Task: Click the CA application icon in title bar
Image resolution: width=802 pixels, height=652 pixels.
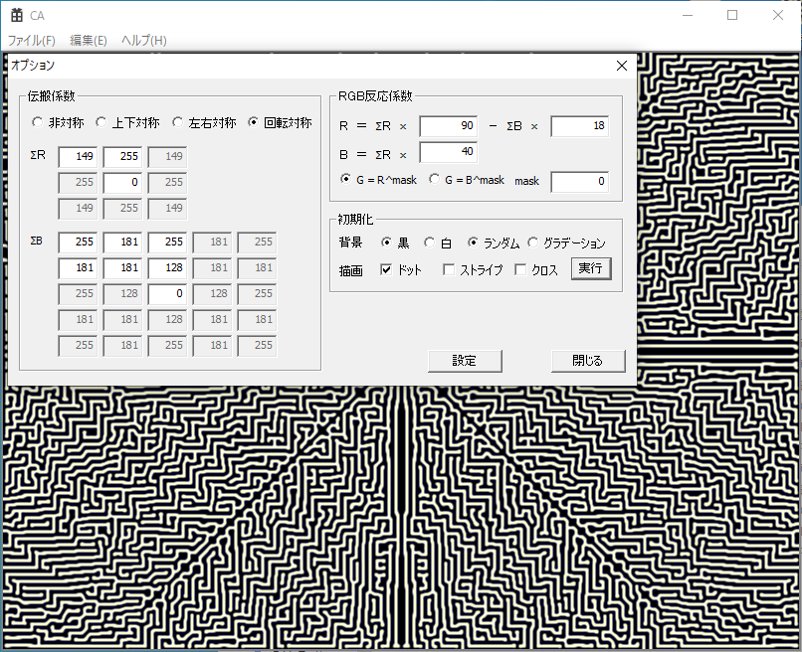Action: pyautogui.click(x=16, y=16)
